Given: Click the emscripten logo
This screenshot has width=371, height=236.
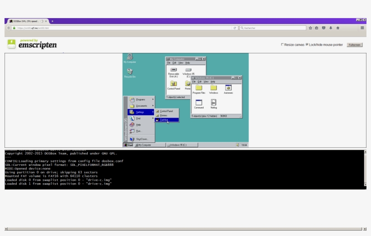Looking at the screenshot, I should [32, 44].
